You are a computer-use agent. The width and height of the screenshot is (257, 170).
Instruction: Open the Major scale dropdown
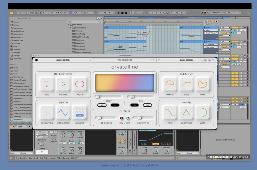tap(89, 13)
